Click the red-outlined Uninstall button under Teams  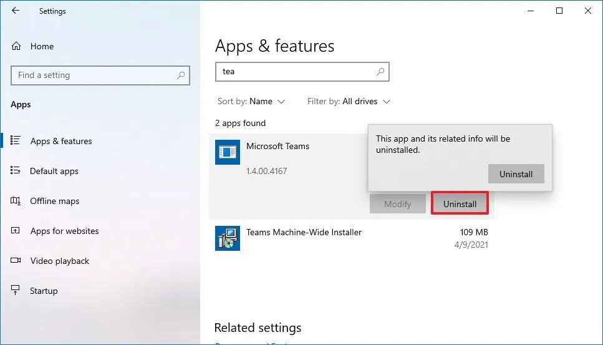(x=460, y=204)
